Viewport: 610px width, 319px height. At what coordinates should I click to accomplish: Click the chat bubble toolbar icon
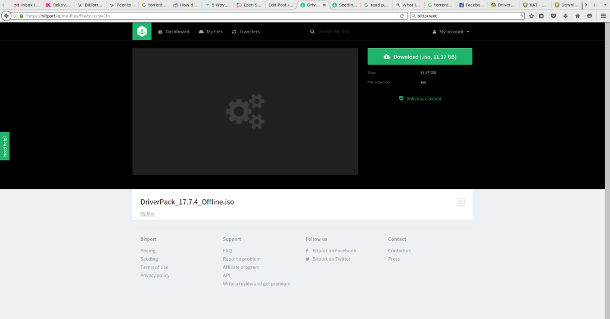[589, 16]
